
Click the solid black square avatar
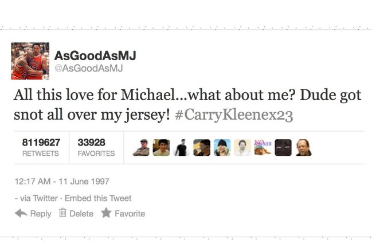283,147
